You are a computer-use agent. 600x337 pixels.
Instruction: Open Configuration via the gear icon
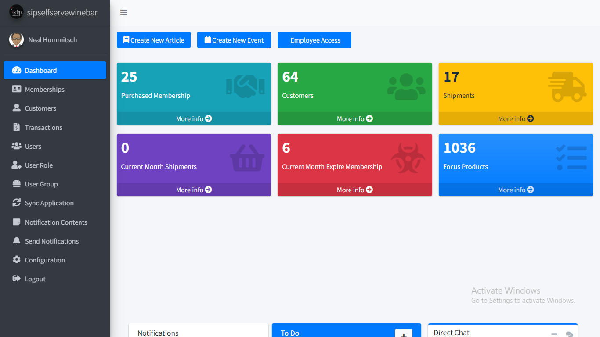click(x=17, y=260)
